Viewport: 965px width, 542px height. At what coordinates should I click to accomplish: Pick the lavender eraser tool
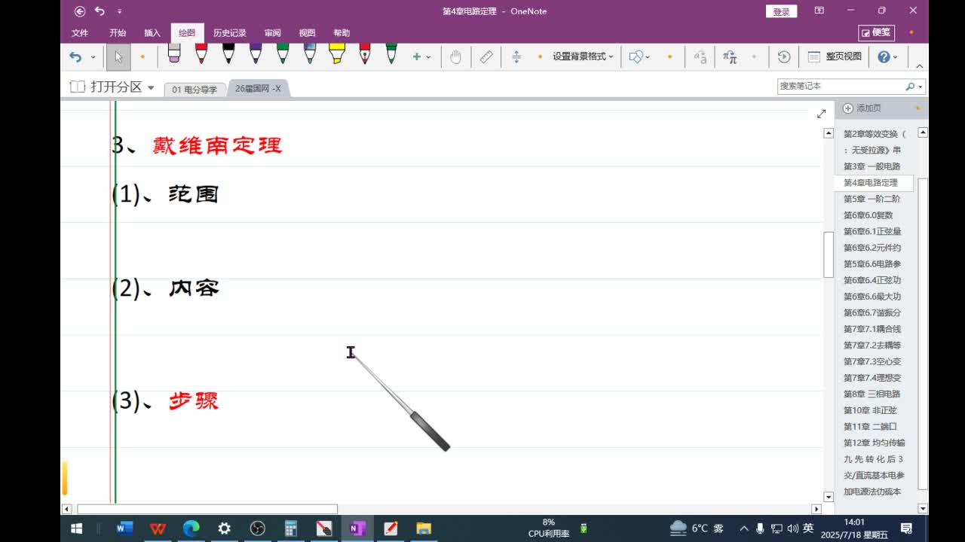(x=174, y=54)
